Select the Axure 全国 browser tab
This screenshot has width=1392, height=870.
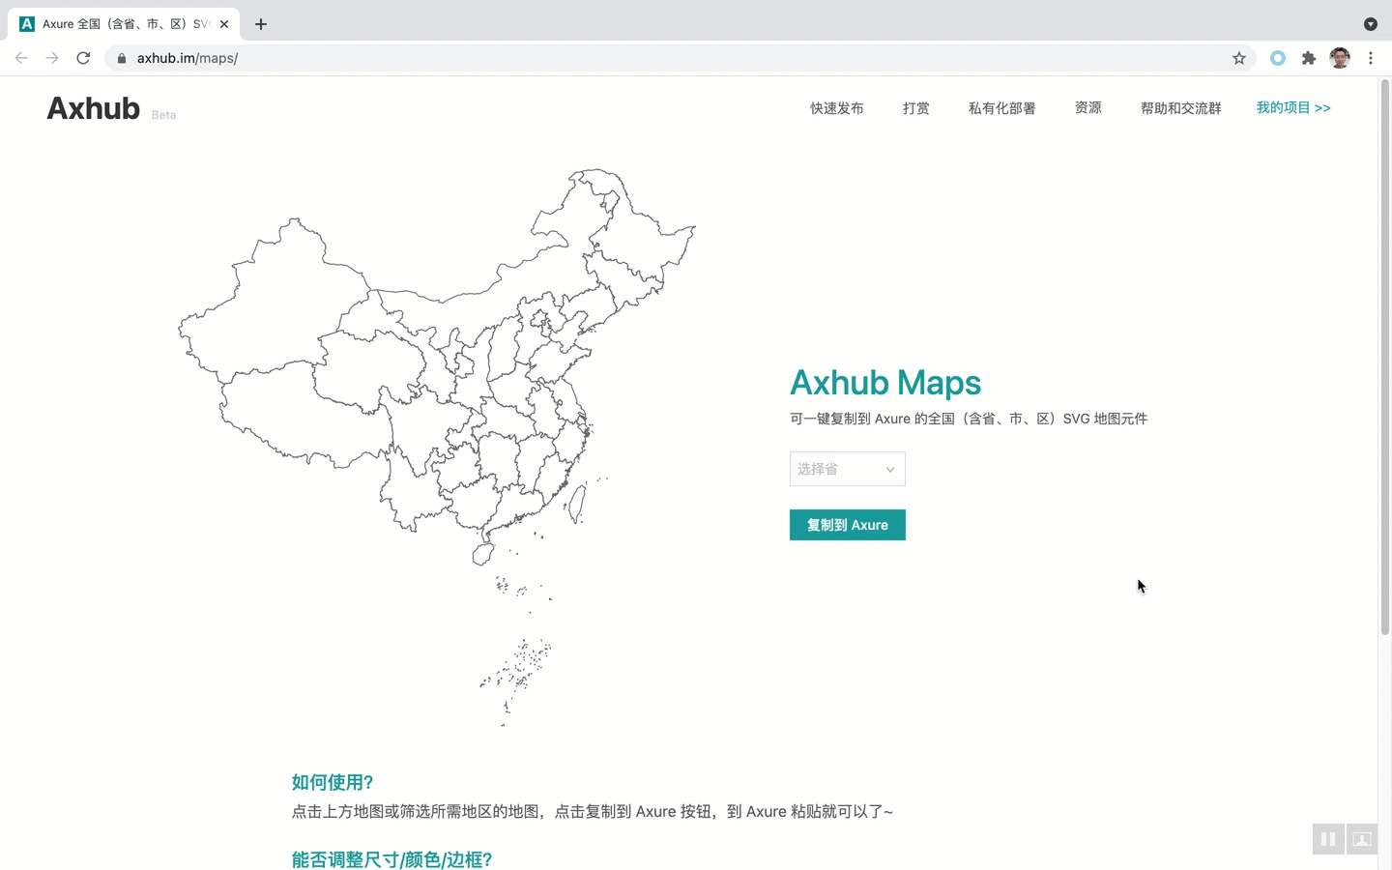pos(126,24)
